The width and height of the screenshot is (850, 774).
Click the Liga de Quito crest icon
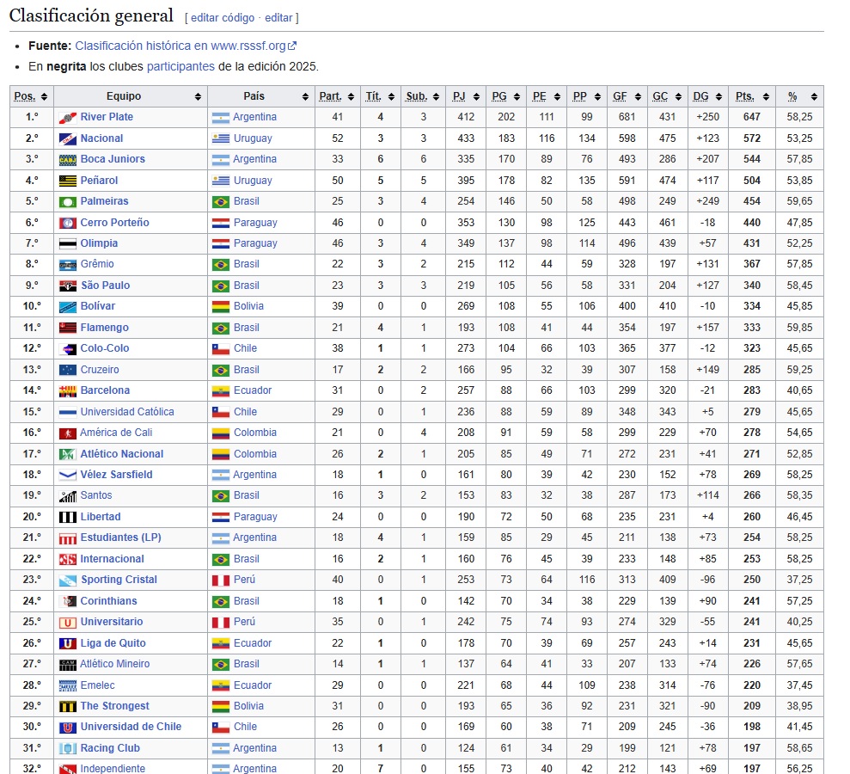[67, 644]
